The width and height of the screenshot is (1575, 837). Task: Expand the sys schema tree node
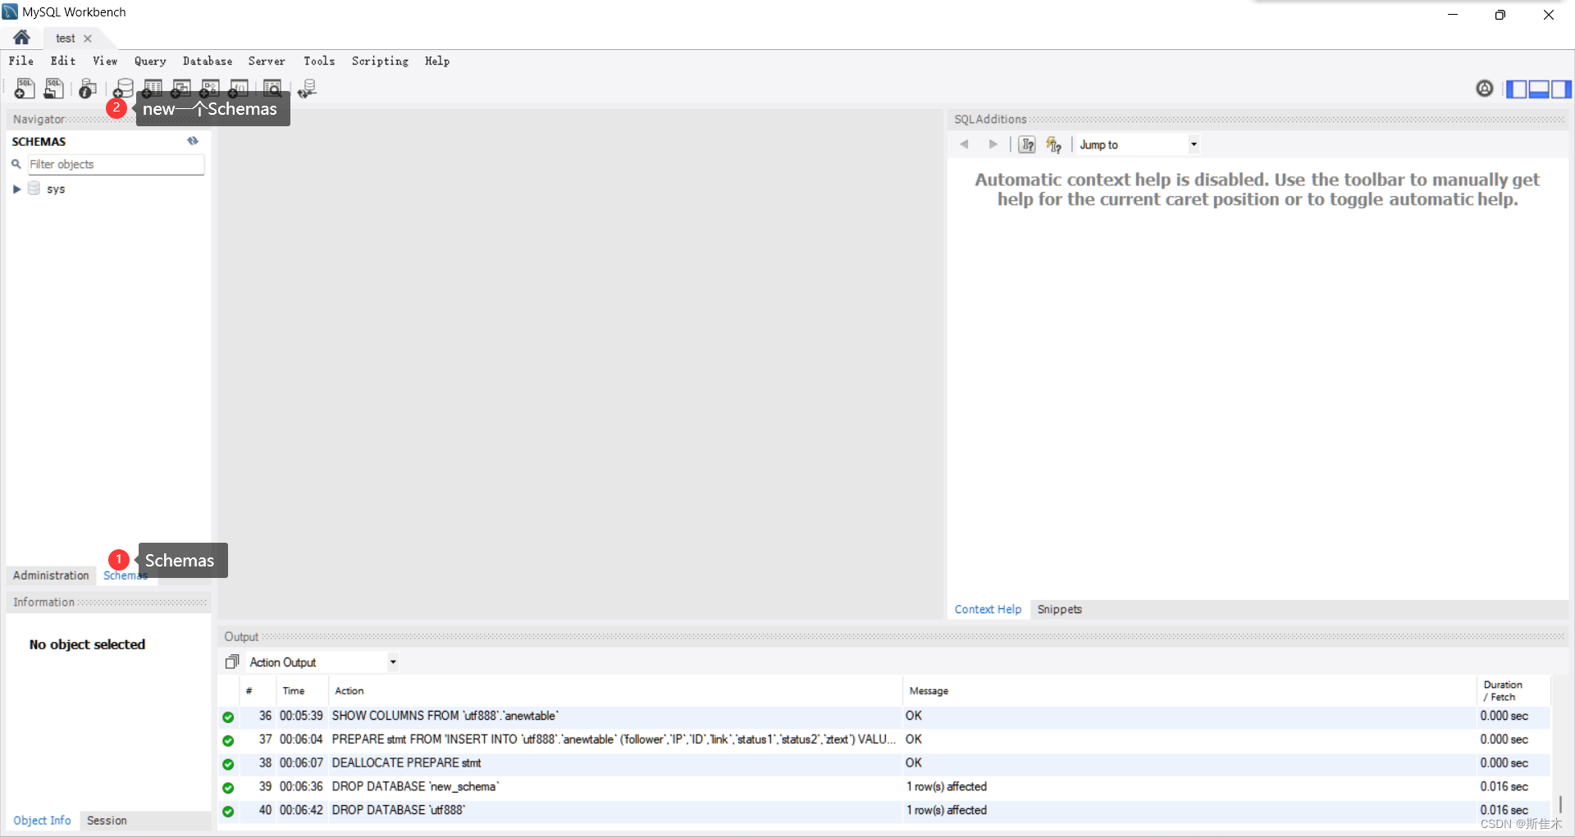point(16,189)
